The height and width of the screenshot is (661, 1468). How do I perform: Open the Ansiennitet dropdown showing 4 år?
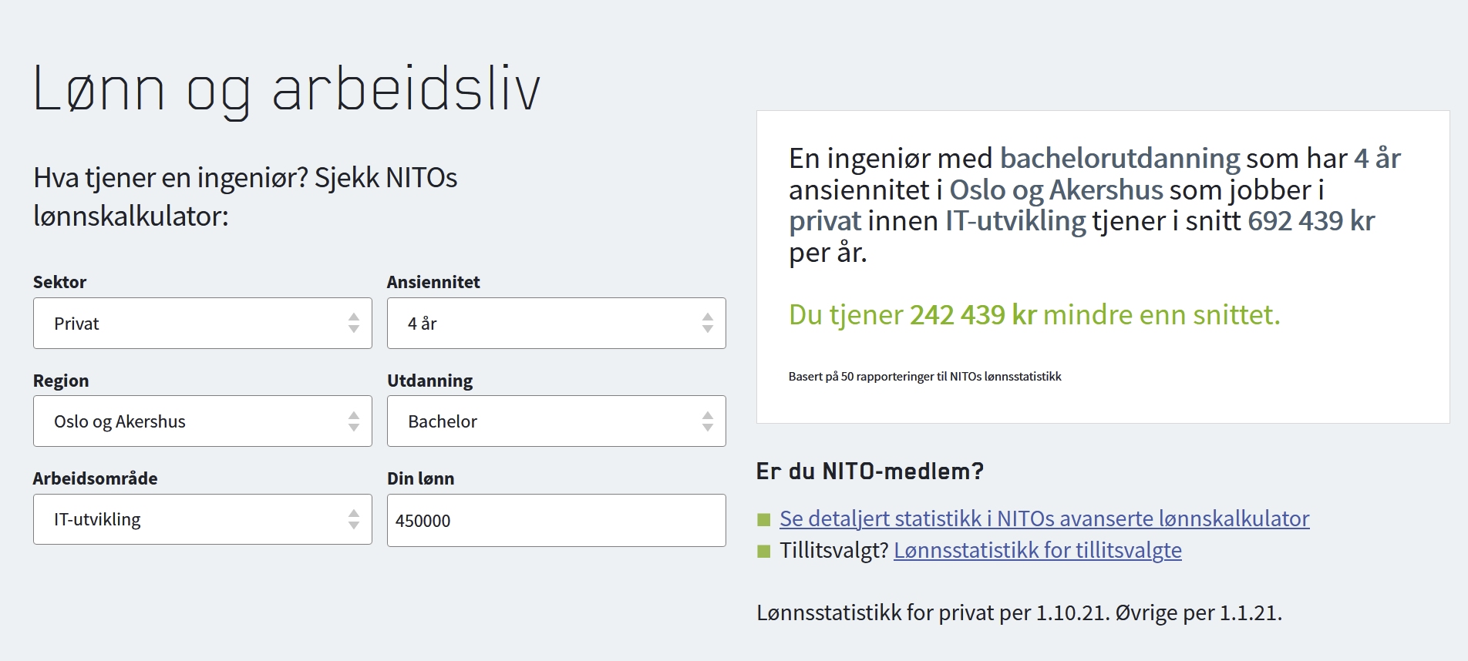[557, 323]
